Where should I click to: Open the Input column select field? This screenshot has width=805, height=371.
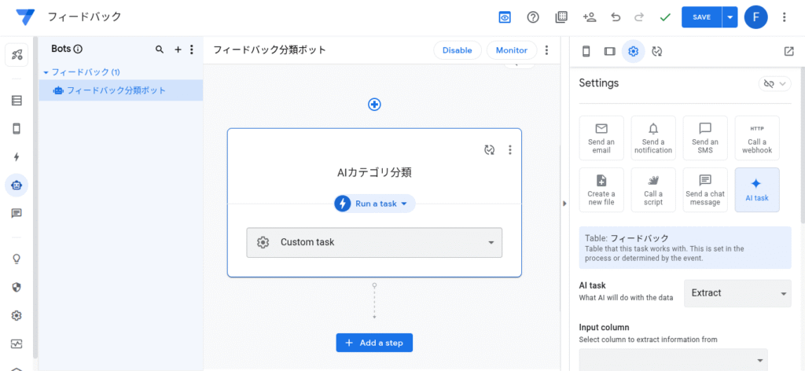tap(673, 359)
